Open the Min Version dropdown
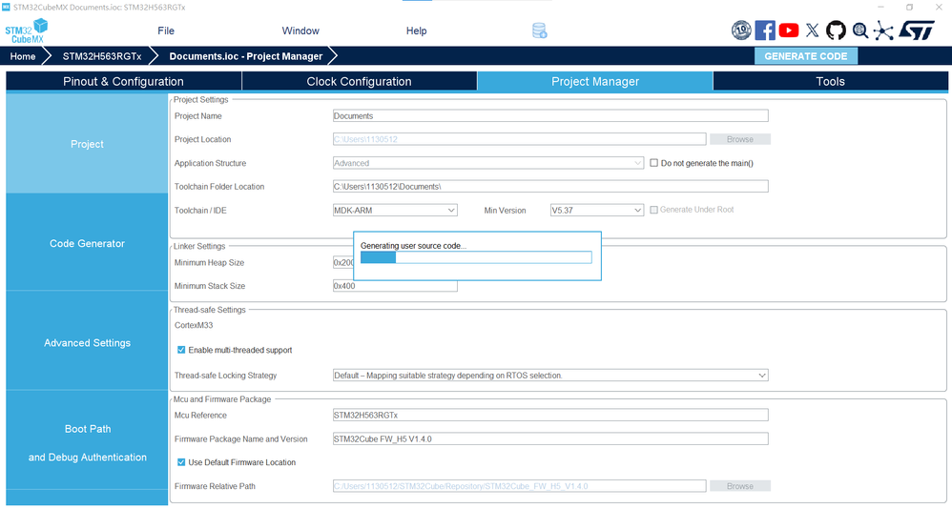Viewport: 952px width, 509px height. (x=597, y=211)
